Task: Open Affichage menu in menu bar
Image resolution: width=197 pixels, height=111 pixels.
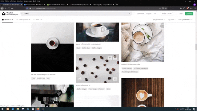Action: click(13, 1)
